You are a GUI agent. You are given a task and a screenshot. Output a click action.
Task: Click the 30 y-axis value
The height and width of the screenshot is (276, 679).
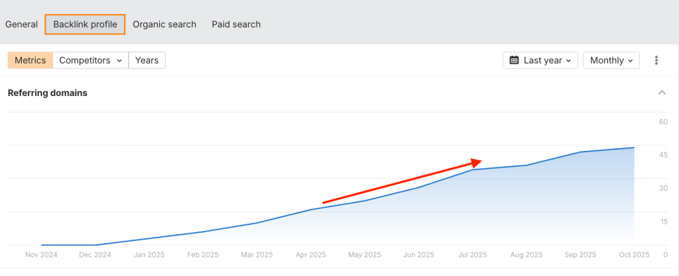[663, 189]
